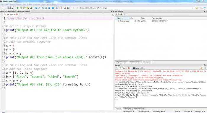
Task: Close the first_script.py editor tab
Action: tap(17, 14)
